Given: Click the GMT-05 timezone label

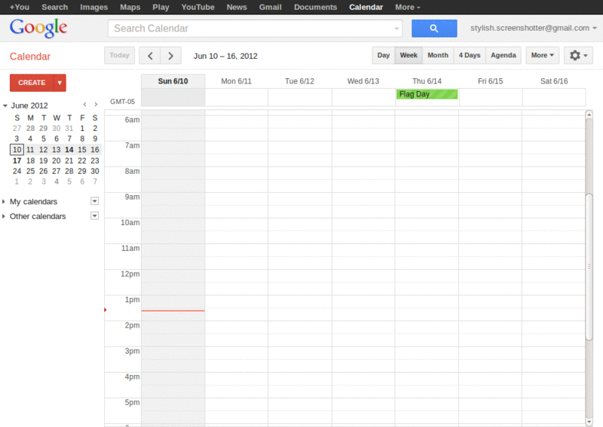Looking at the screenshot, I should [x=122, y=102].
